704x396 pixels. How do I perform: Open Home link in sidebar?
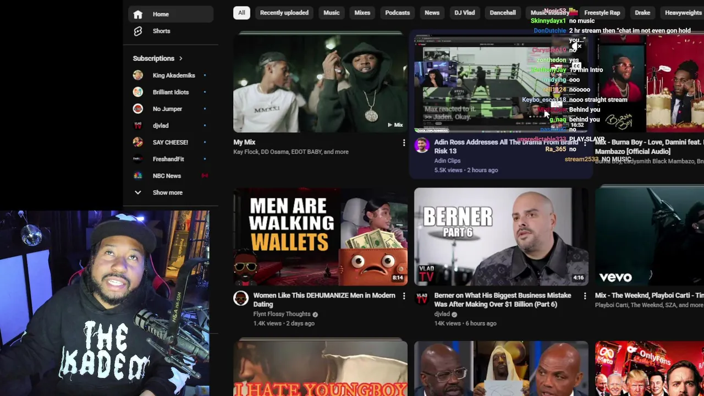(x=170, y=14)
